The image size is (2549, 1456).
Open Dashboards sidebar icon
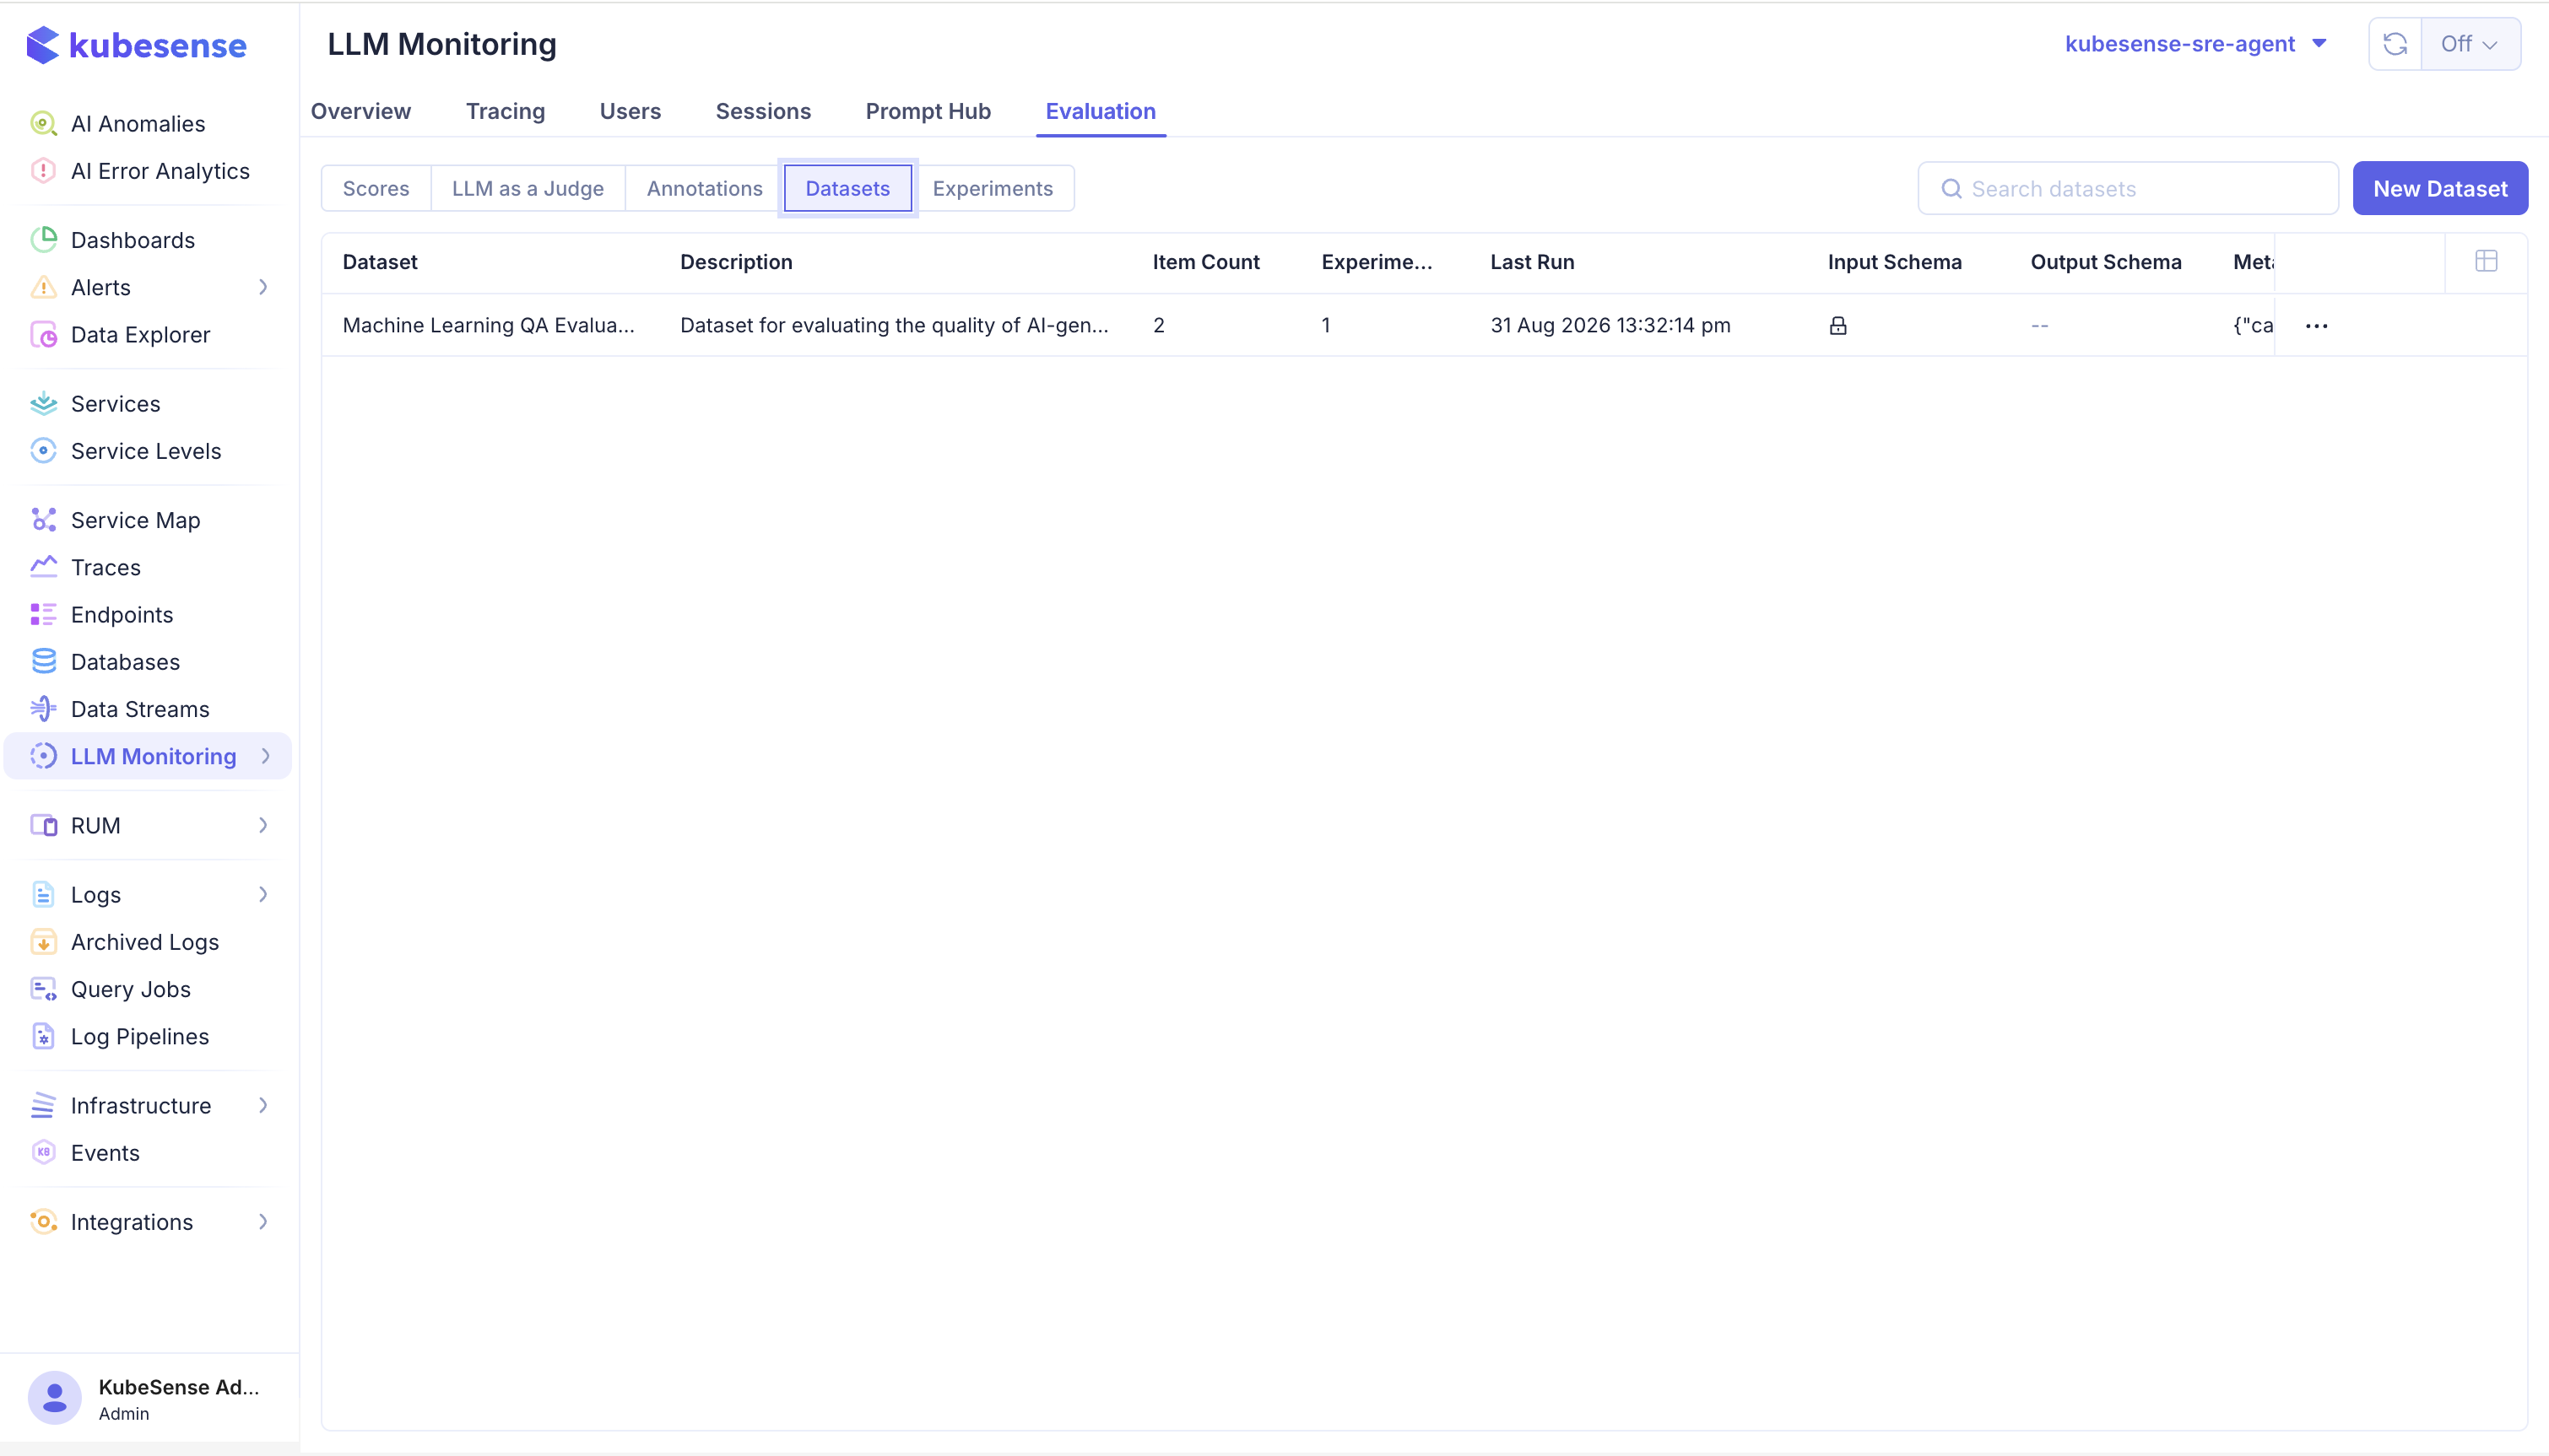43,240
